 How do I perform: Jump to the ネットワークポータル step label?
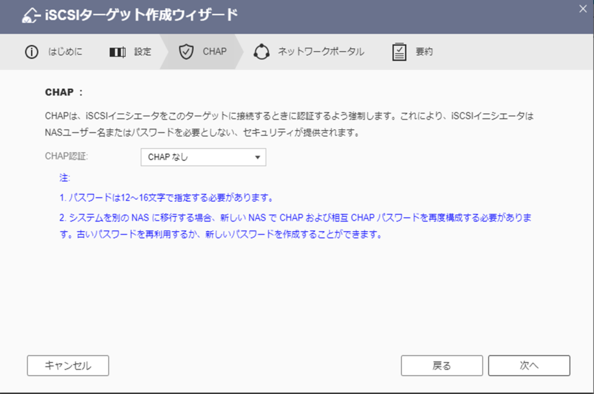[321, 52]
